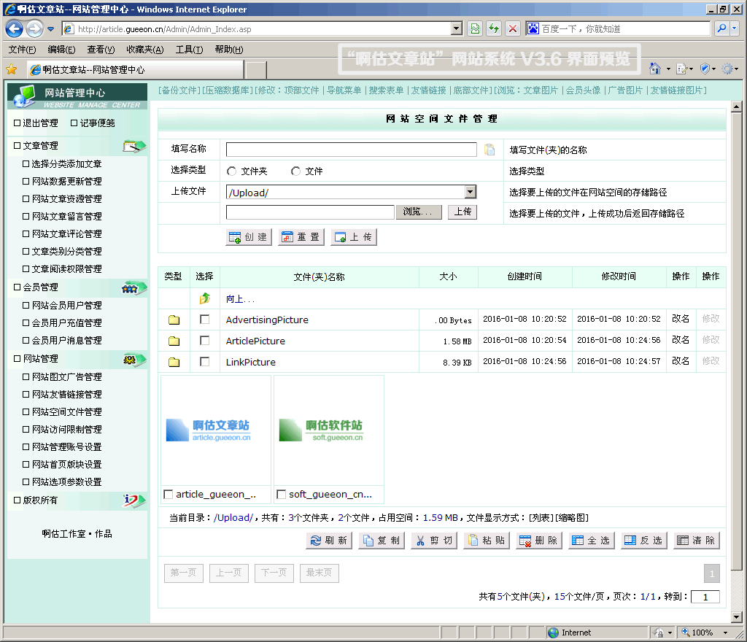Click the search magnifier icon

(721, 29)
